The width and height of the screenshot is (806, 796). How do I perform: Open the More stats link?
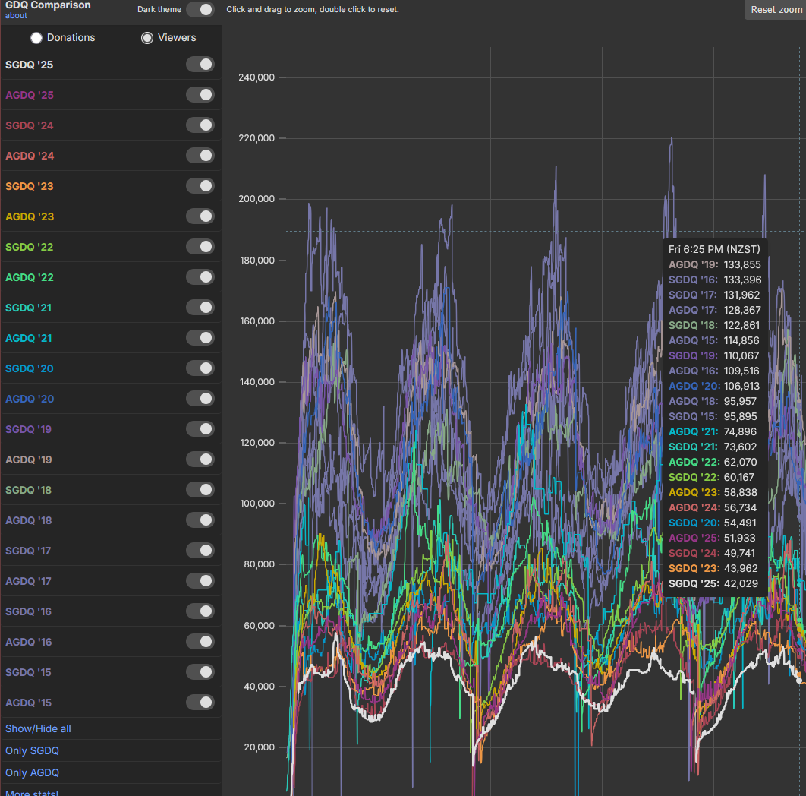coord(31,792)
